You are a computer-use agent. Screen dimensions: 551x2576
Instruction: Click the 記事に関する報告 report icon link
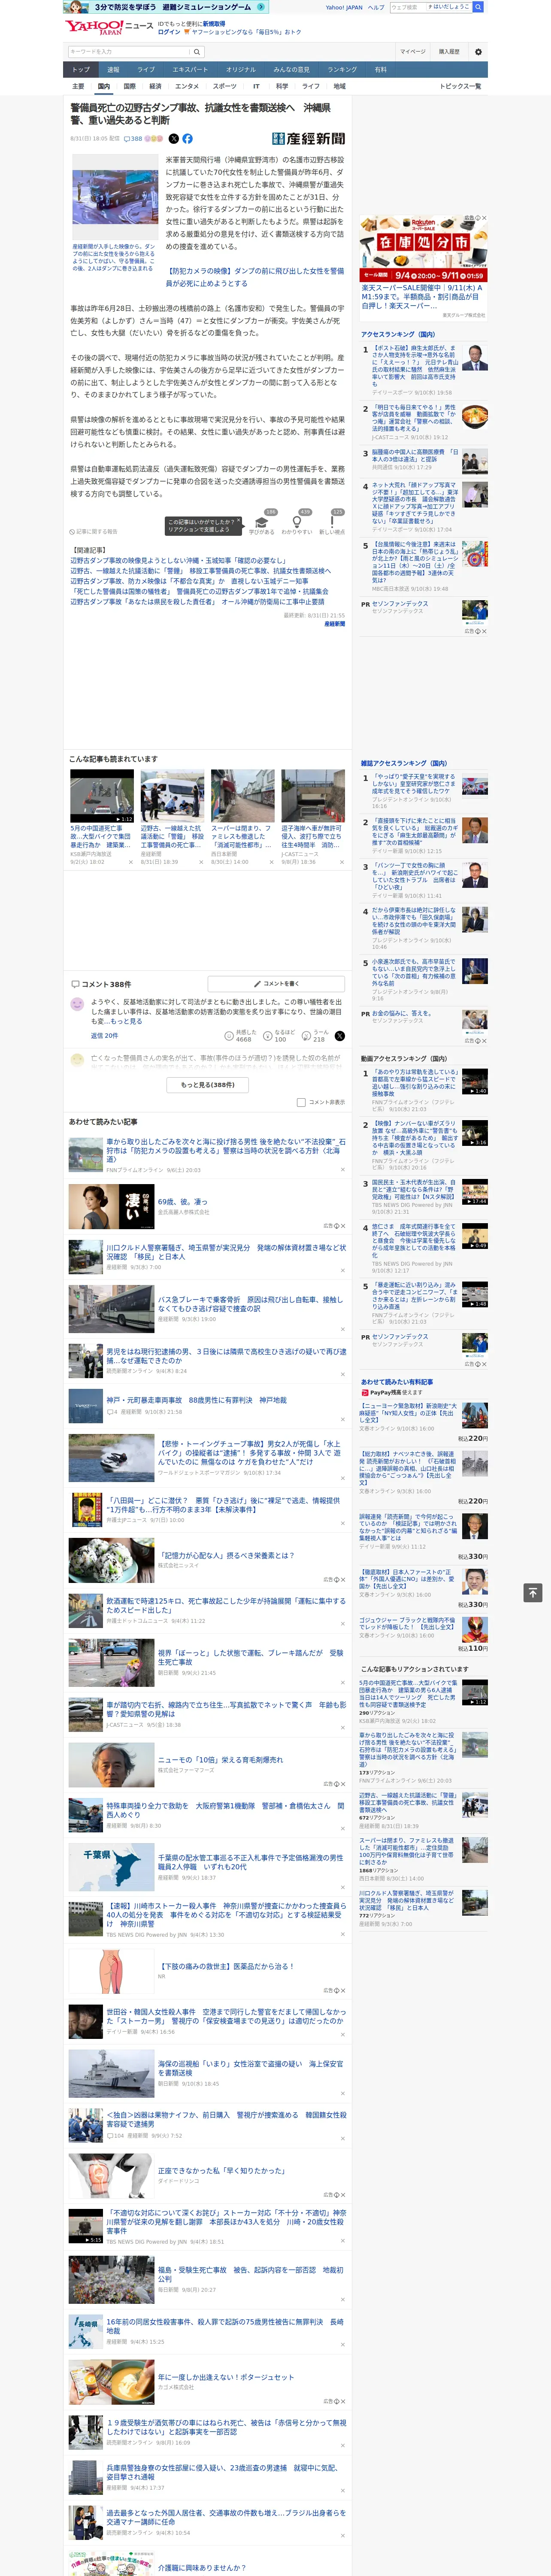click(94, 532)
